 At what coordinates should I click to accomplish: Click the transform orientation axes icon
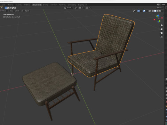coord(65,8)
